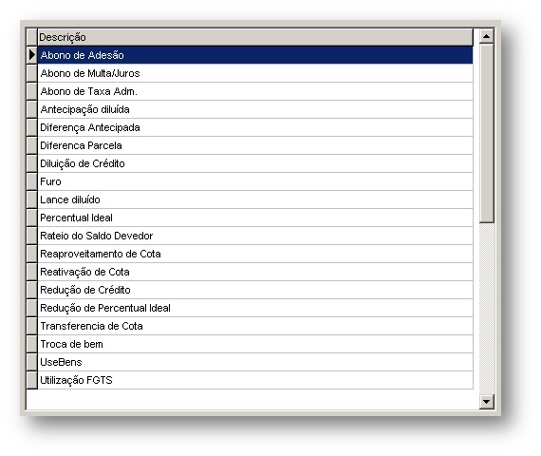This screenshot has height=456, width=541.
Task: Click row selector beside Abono de Multa/Juros
Action: point(31,73)
